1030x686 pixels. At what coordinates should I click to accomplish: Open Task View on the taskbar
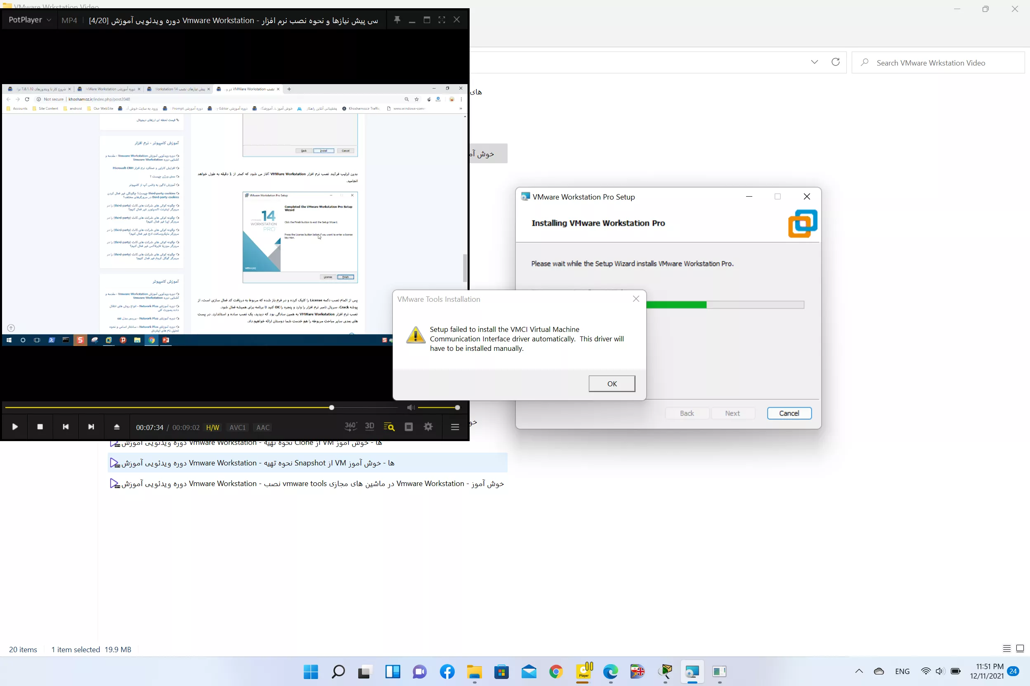point(365,672)
